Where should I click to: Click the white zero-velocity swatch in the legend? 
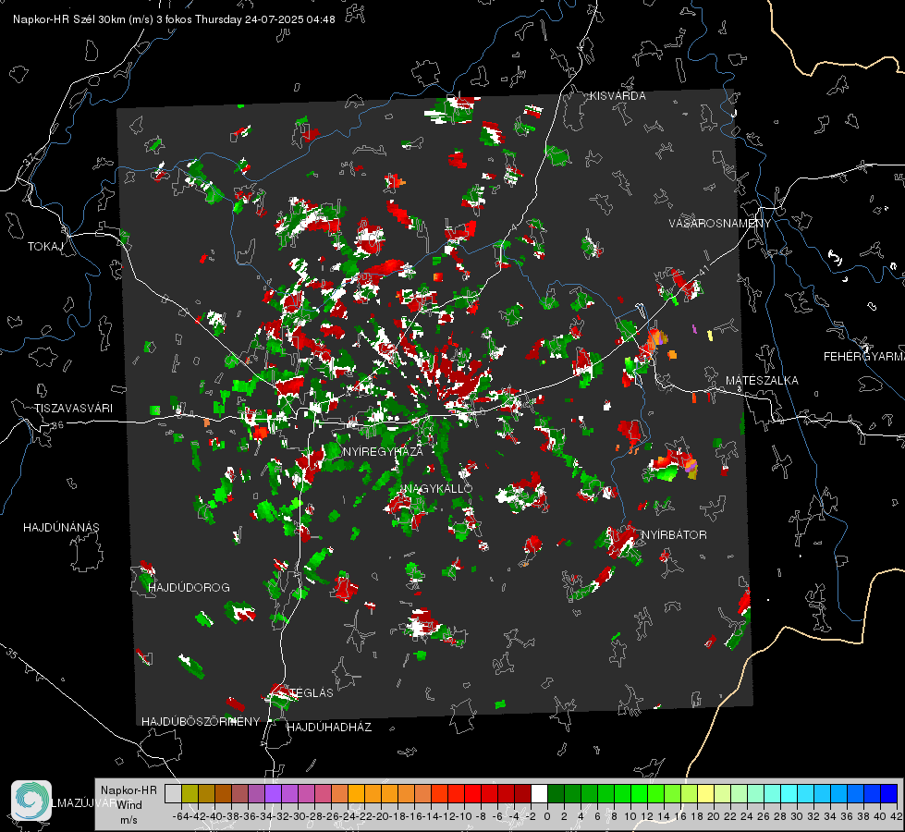pos(539,793)
